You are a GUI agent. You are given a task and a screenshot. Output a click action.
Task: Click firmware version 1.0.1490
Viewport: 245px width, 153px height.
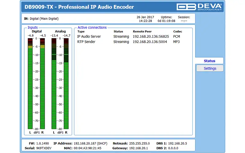[x=43, y=144]
